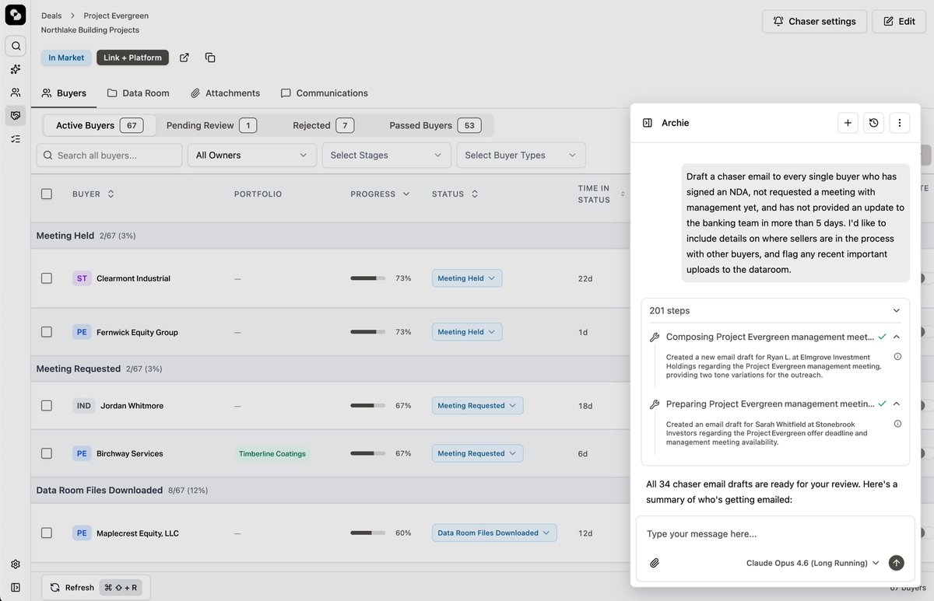The width and height of the screenshot is (934, 601).
Task: Check the Clearmont Industrial row checkbox
Action: 47,278
